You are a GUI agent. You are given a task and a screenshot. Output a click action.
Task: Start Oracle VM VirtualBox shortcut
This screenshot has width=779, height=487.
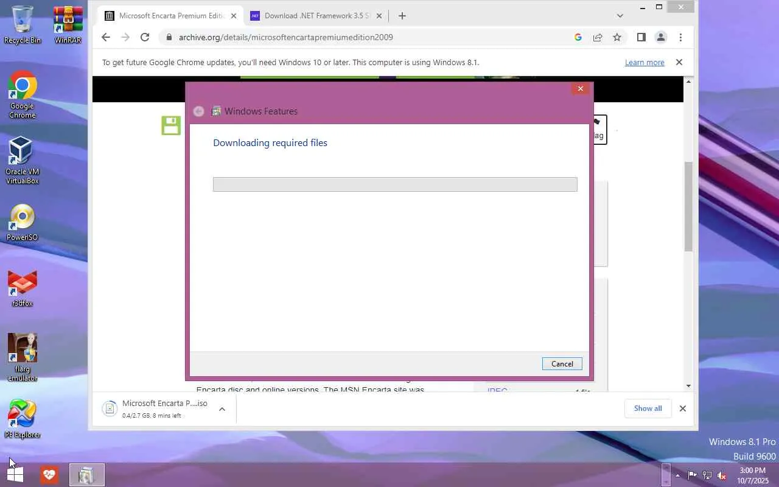pos(23,159)
